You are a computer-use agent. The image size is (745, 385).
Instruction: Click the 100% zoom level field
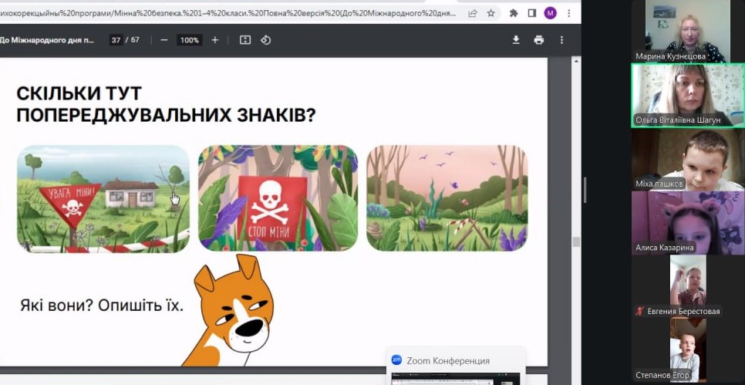[x=190, y=40]
